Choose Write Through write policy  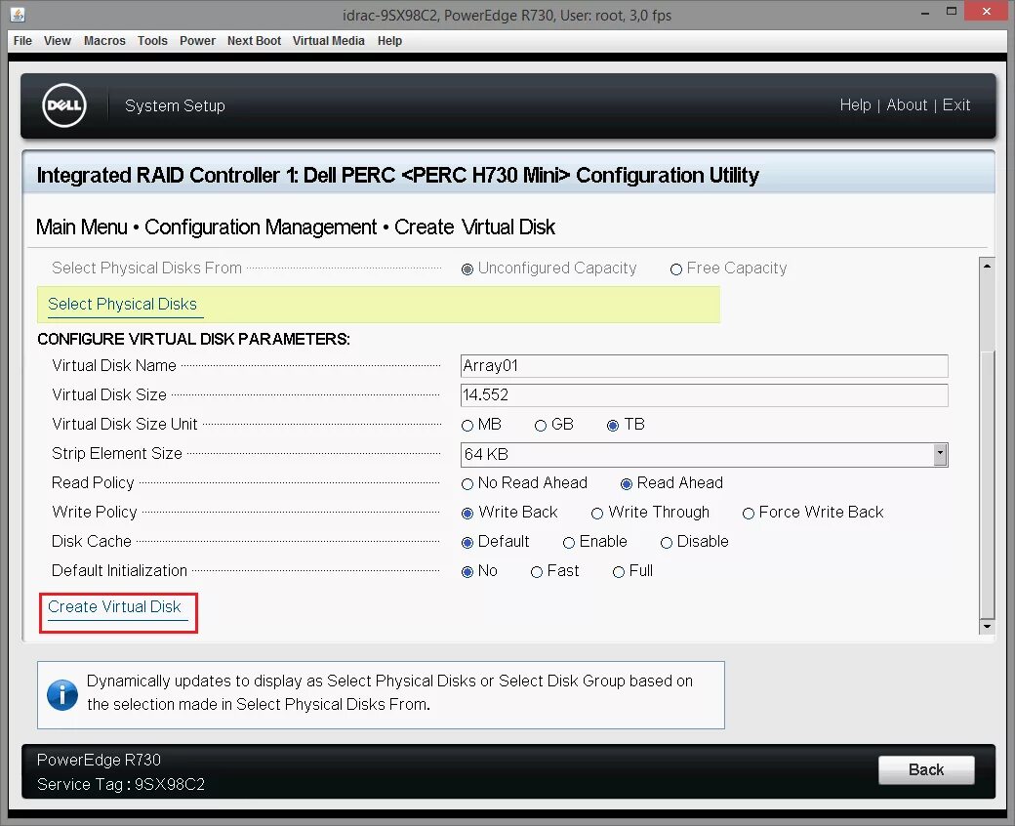coord(595,512)
